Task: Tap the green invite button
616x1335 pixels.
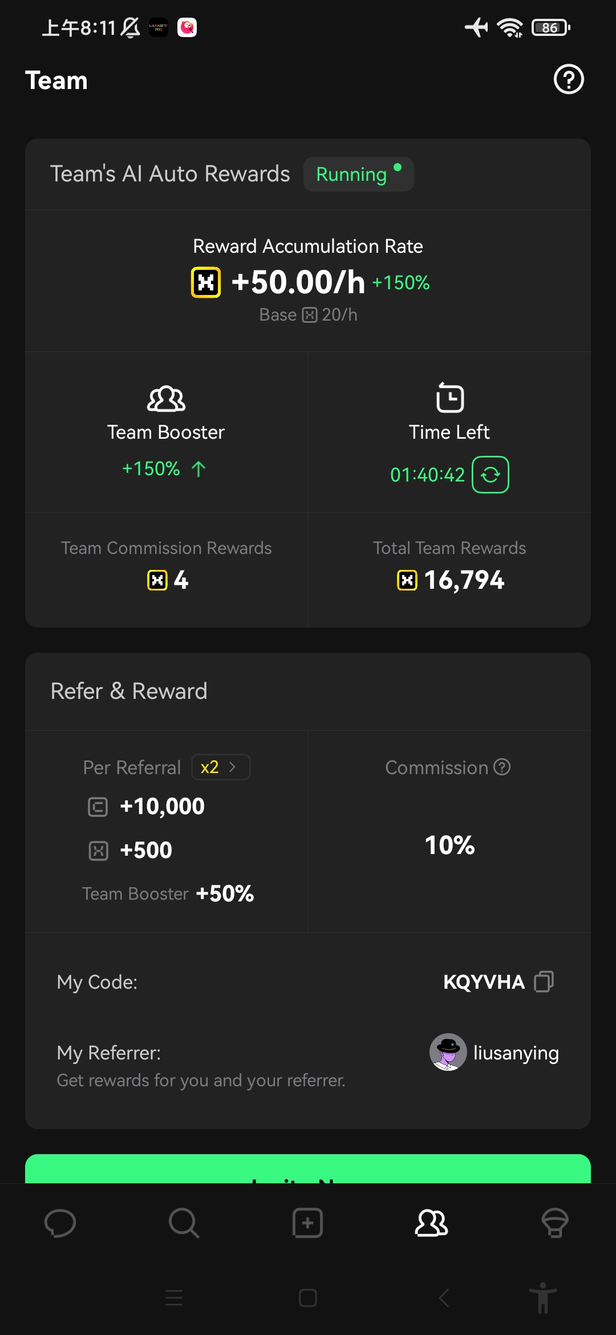Action: click(x=308, y=1169)
